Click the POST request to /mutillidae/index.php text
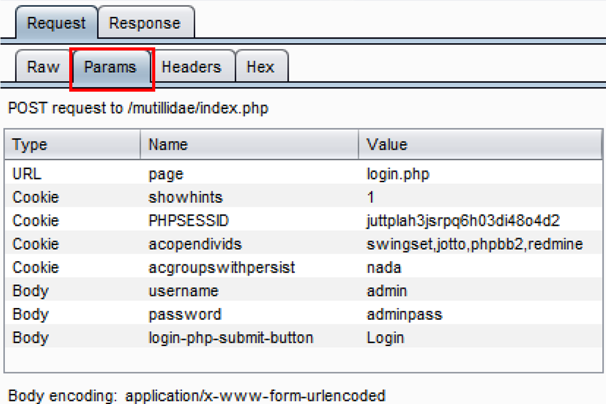The width and height of the screenshot is (606, 404). (138, 108)
